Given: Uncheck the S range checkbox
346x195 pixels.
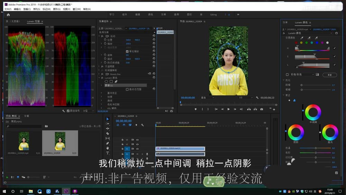Looking at the screenshot, I should coord(334,56).
